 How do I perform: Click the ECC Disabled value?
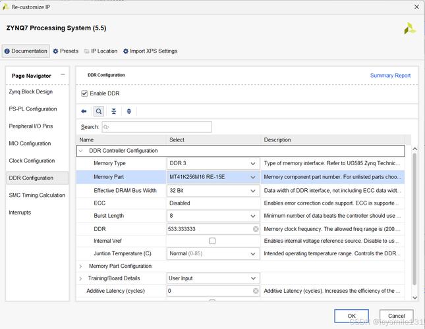[x=179, y=203]
